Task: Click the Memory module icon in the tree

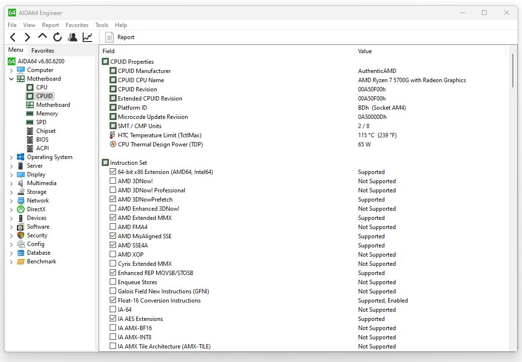Action: (30, 114)
